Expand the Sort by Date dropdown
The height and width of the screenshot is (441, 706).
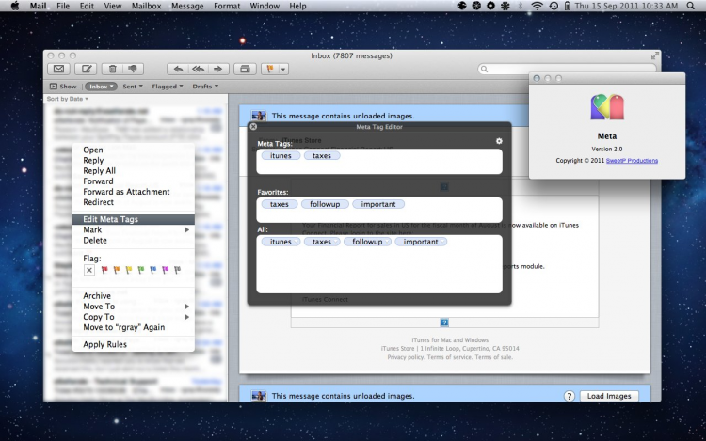click(x=68, y=99)
